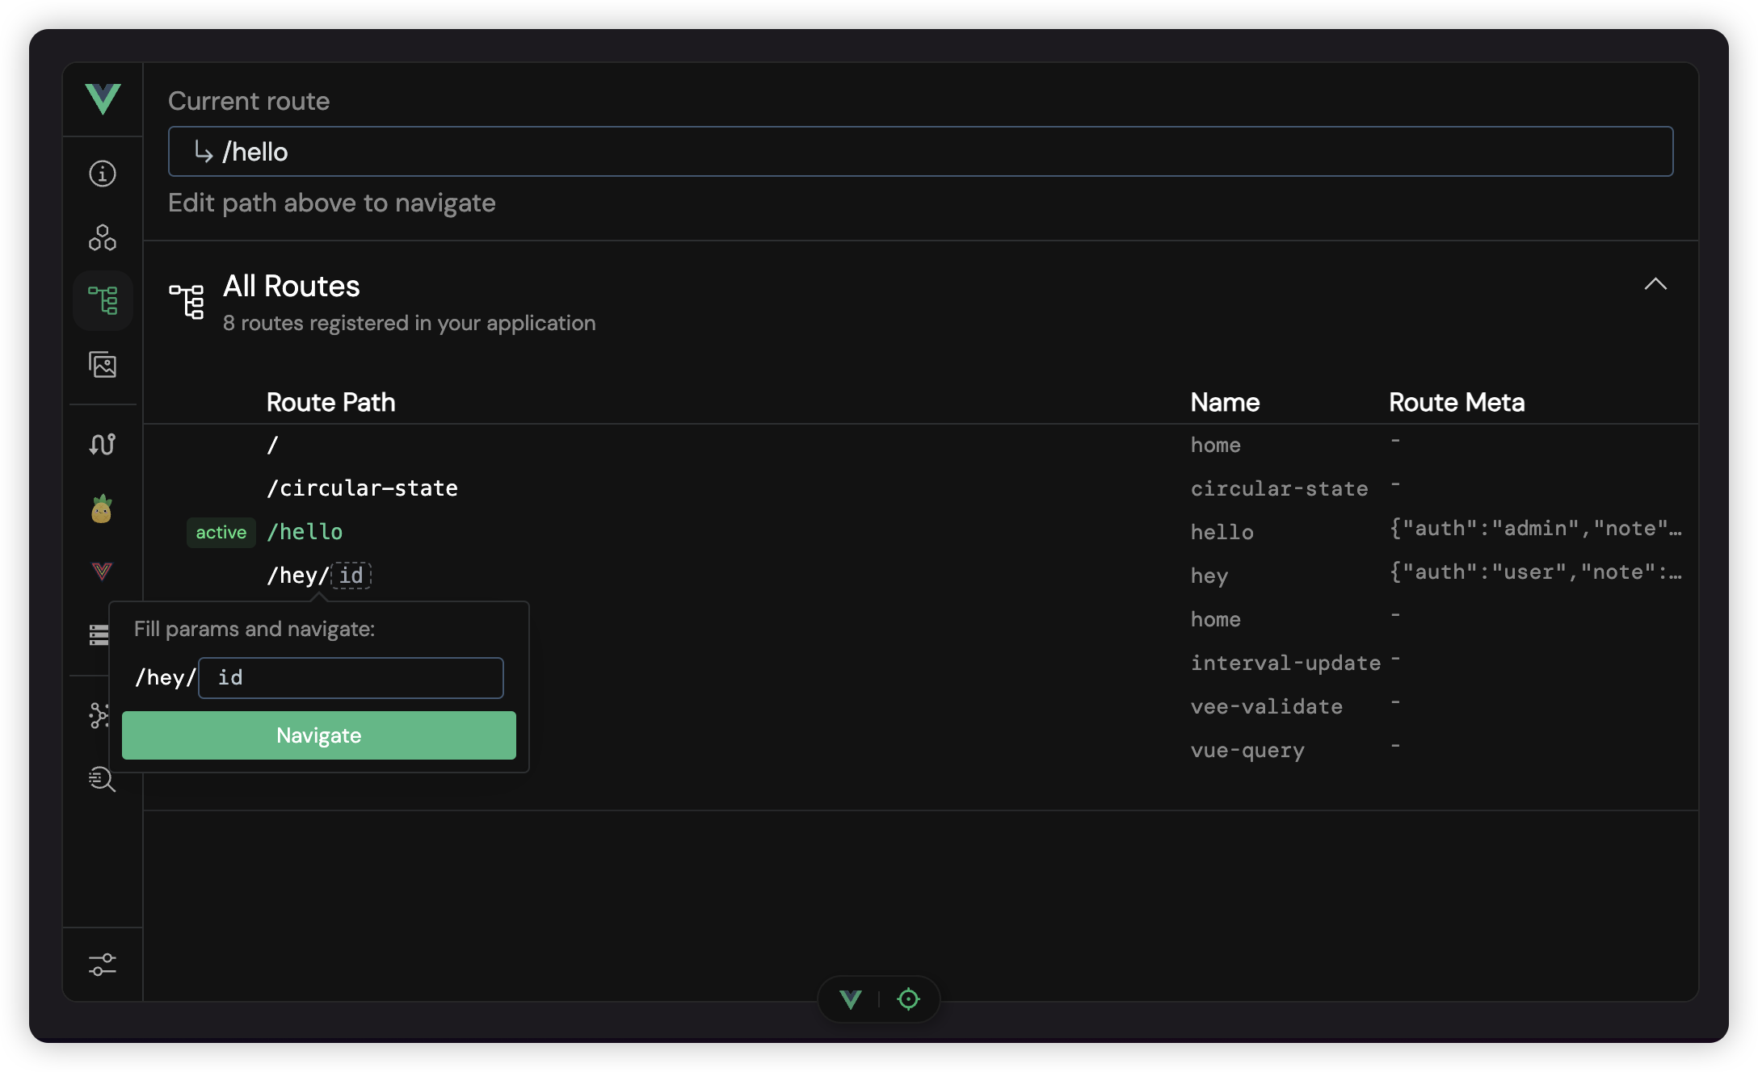1758x1072 pixels.
Task: Open the Pinia pineapple tab
Action: click(102, 509)
